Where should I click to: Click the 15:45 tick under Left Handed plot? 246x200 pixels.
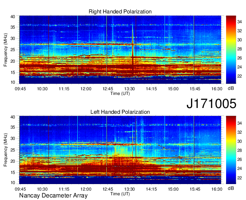(195, 189)
